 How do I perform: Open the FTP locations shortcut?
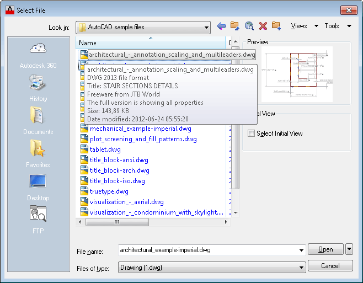coord(38,220)
